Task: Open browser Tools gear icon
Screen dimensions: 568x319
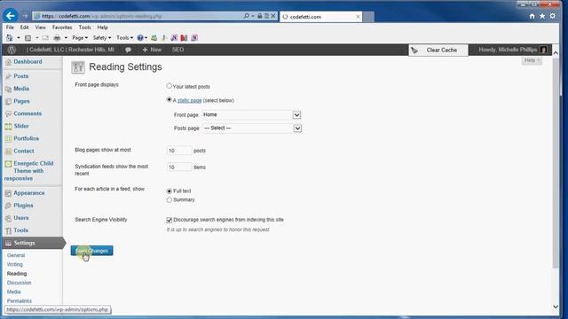Action: [x=552, y=16]
